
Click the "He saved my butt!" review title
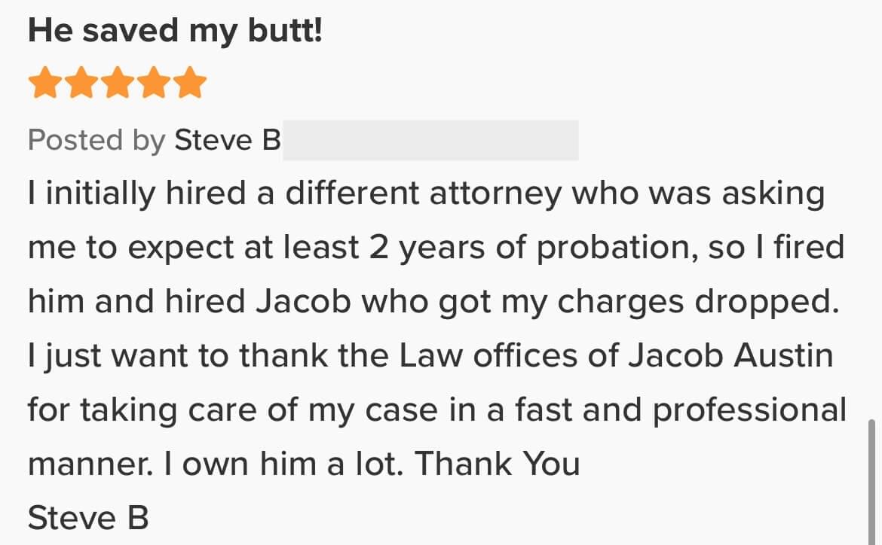pos(175,30)
